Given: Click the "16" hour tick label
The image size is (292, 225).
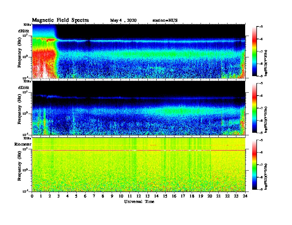Looking at the screenshot, I should [174, 196].
